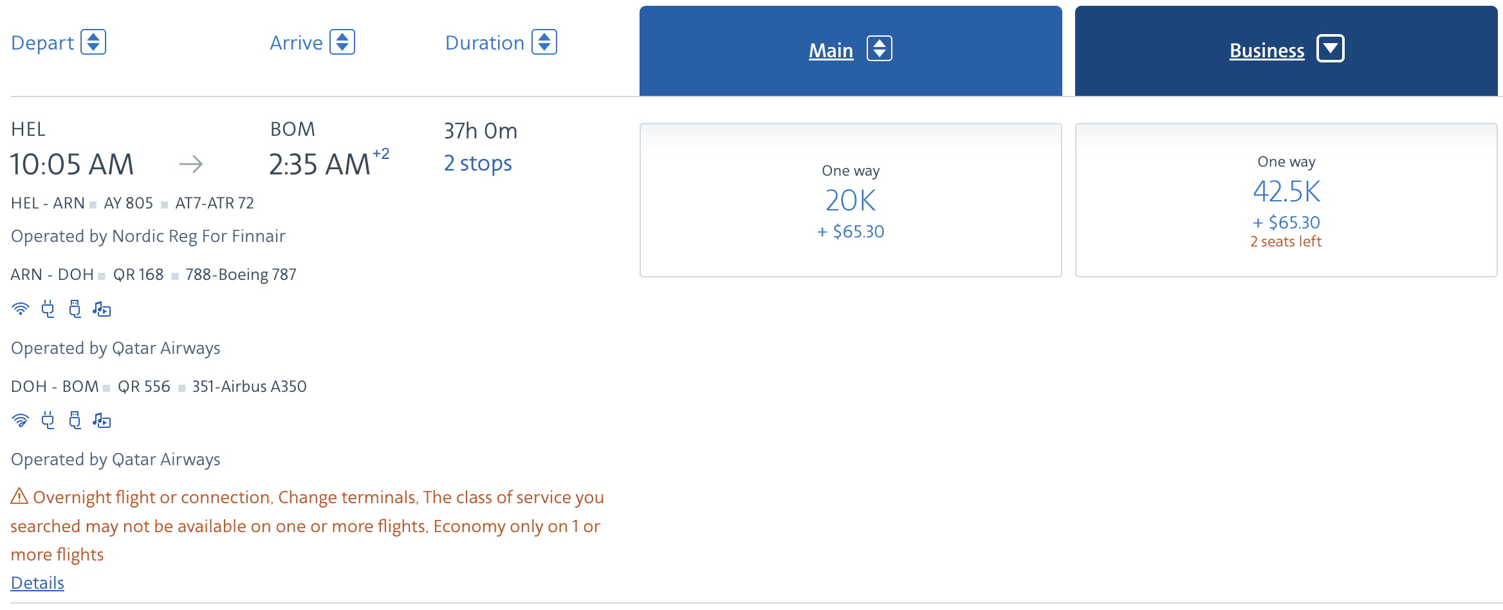Click the Wi-Fi icon for the DOH-BOM segment

point(21,420)
